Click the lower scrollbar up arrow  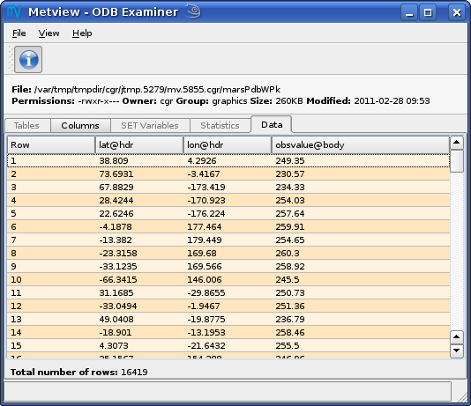point(457,337)
